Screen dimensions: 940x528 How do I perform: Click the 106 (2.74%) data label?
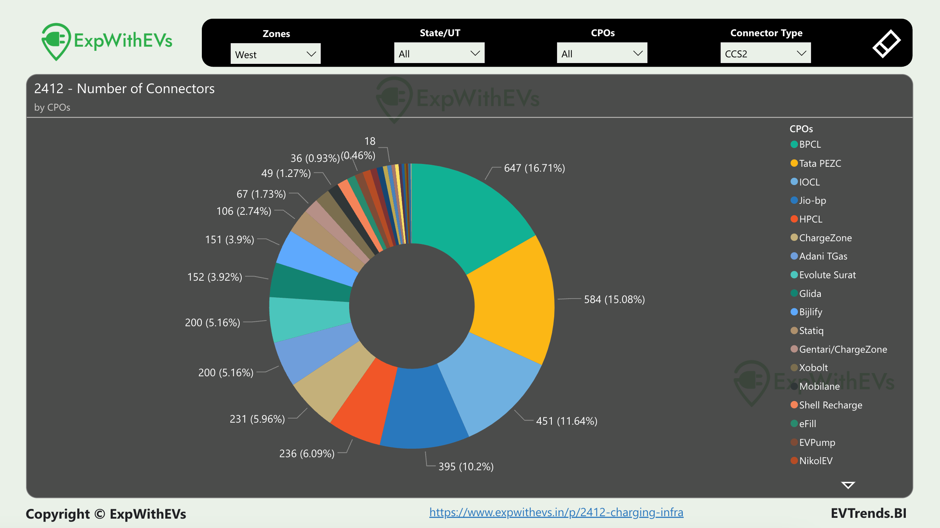(244, 211)
